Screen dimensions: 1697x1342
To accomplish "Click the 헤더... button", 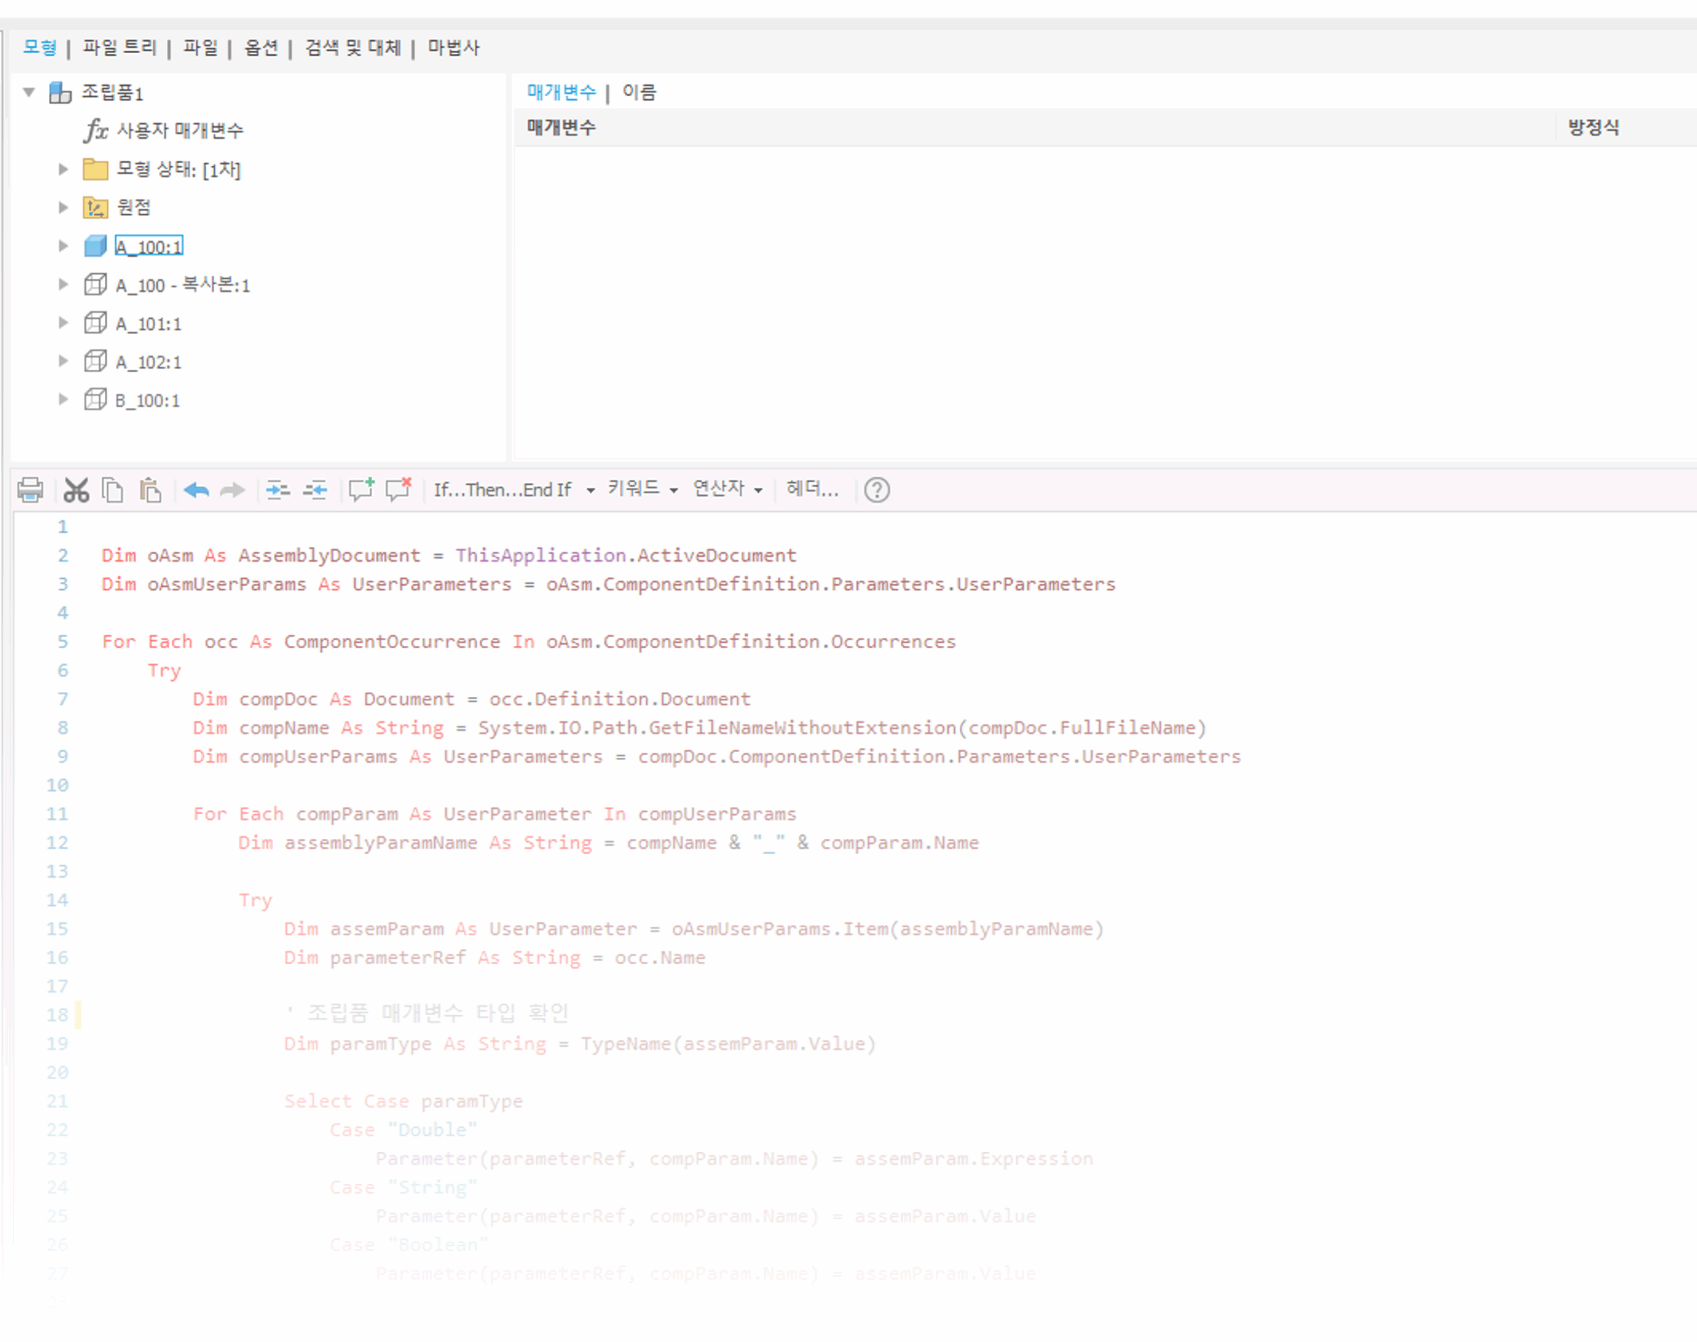I will click(x=812, y=489).
